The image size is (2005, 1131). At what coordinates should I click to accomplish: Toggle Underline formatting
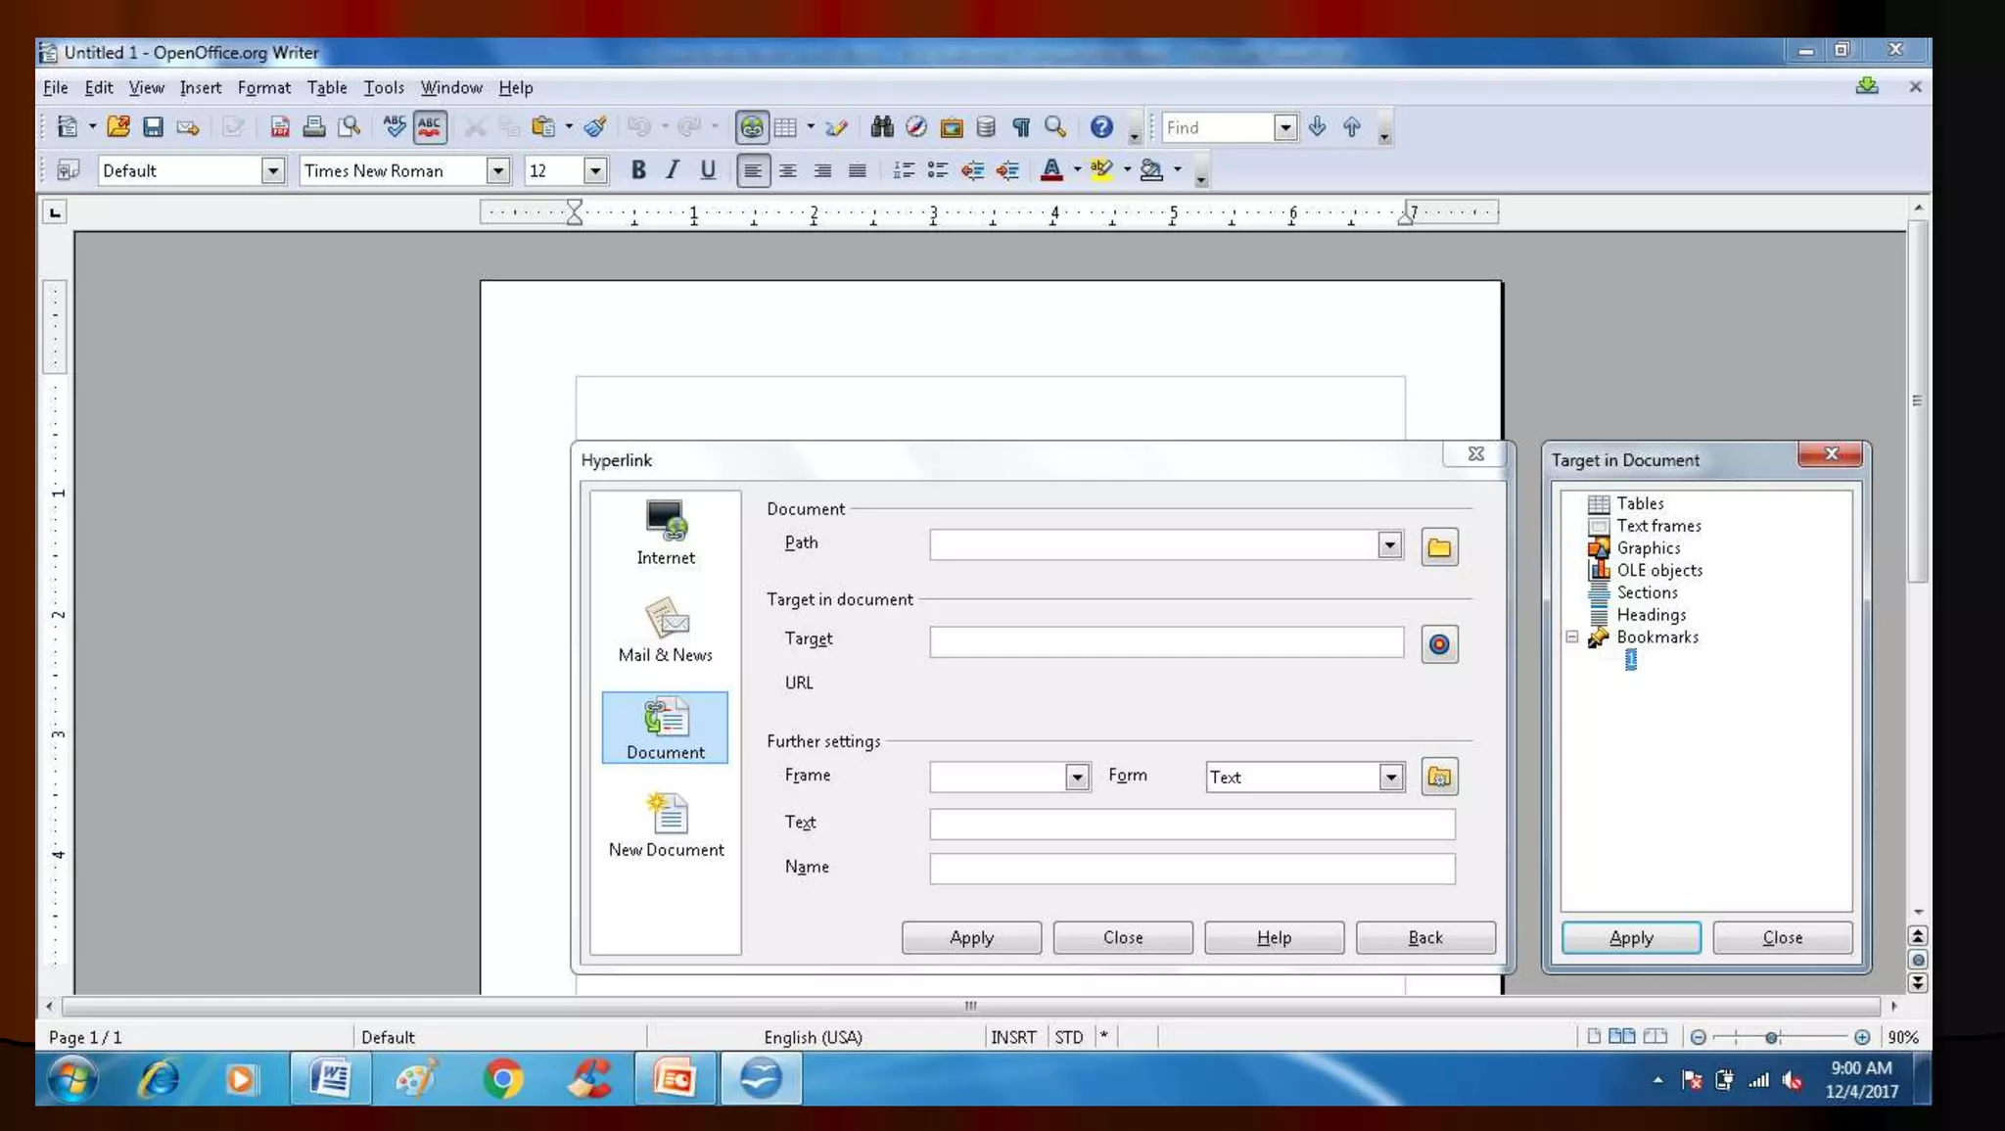[708, 170]
